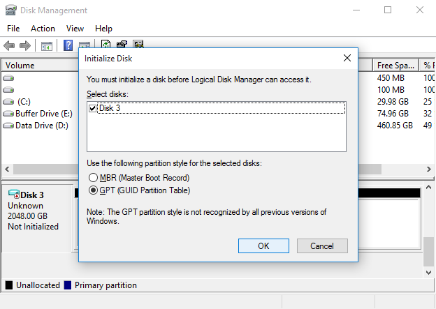The height and width of the screenshot is (309, 436).
Task: Cancel the Initialize Disk dialog
Action: point(322,246)
